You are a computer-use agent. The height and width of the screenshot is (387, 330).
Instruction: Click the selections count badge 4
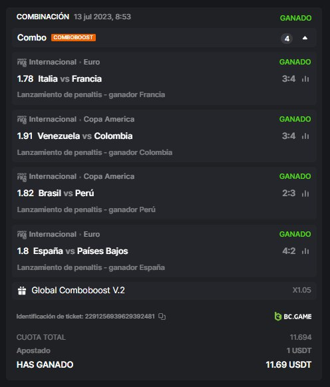(287, 39)
